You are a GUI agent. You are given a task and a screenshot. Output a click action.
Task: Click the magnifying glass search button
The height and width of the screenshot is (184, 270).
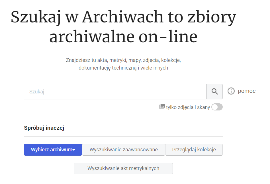[214, 91]
